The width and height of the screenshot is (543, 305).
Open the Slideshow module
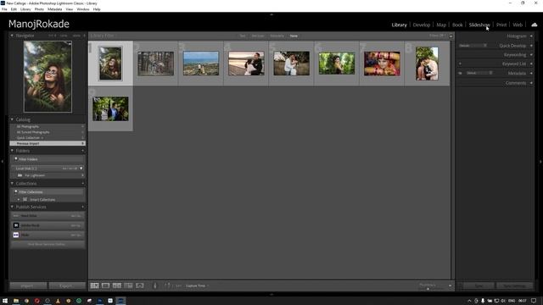(479, 25)
